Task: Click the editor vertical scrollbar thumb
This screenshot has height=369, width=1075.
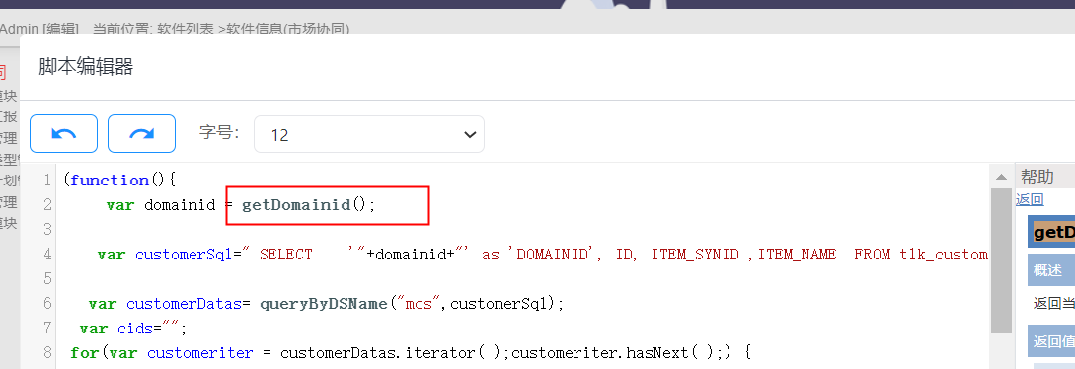Action: coord(1002,260)
